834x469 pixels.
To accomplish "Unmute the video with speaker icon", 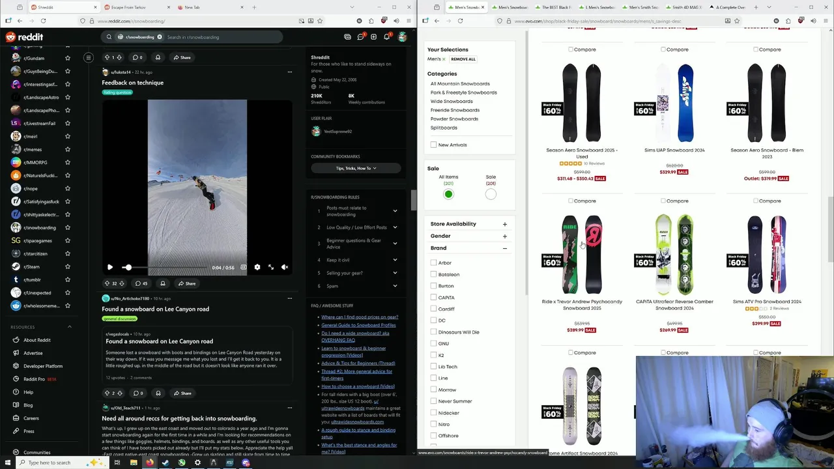I will pyautogui.click(x=285, y=267).
